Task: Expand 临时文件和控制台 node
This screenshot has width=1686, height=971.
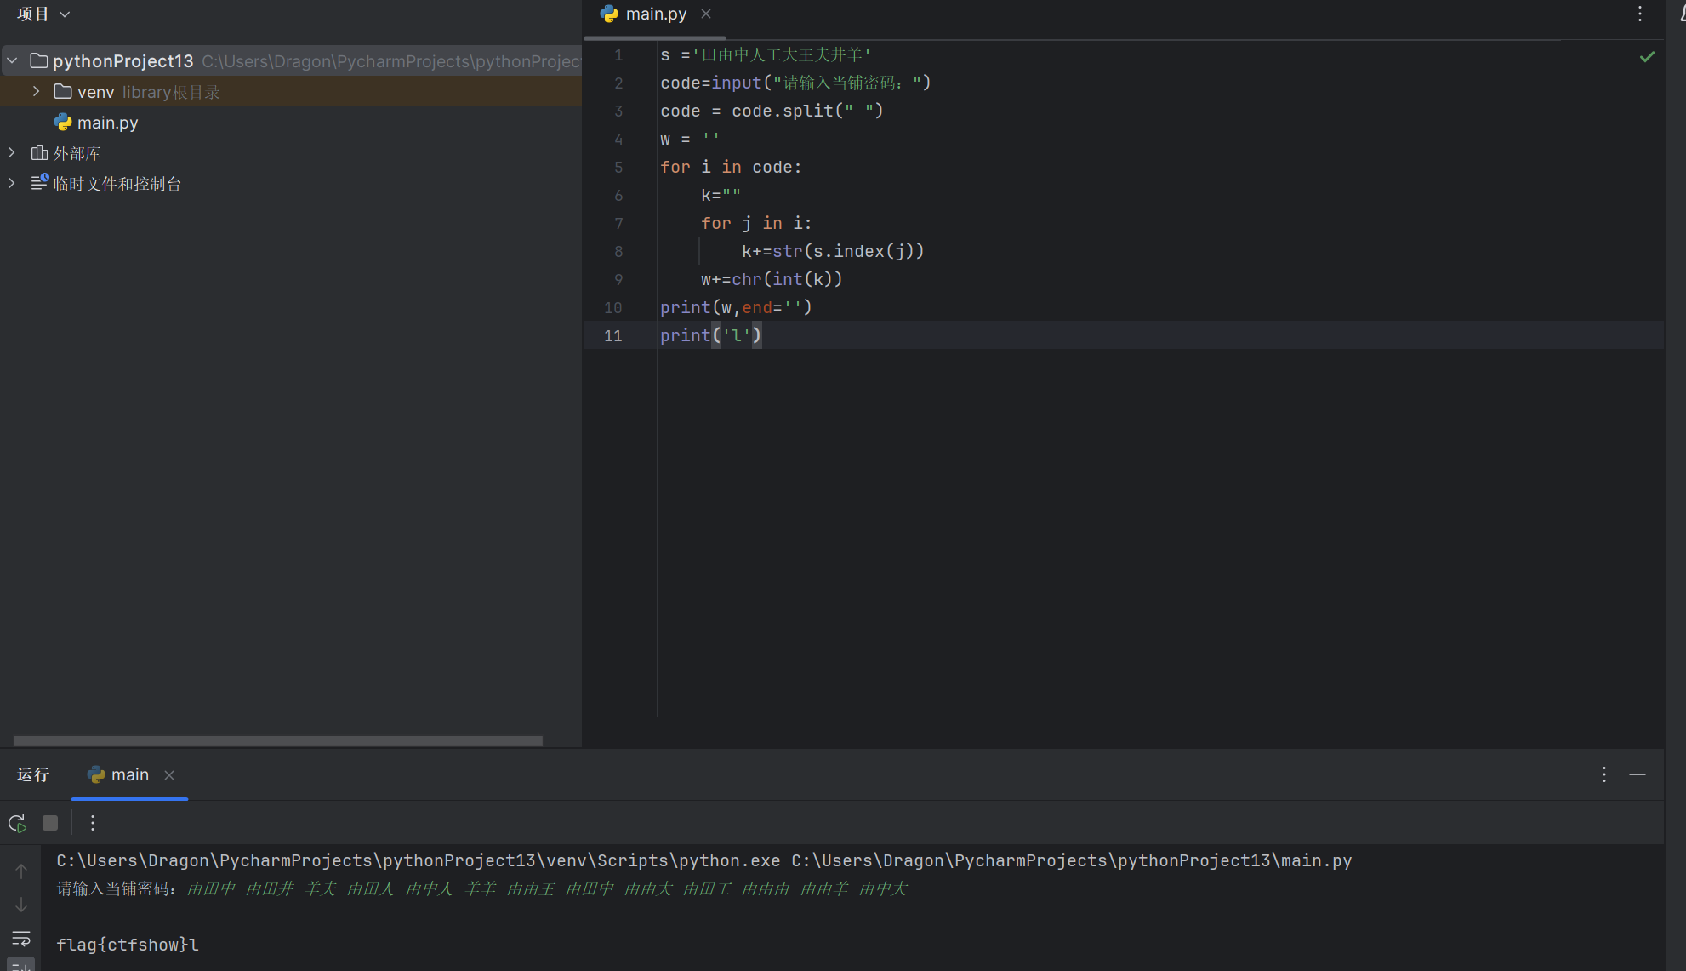Action: [x=12, y=183]
